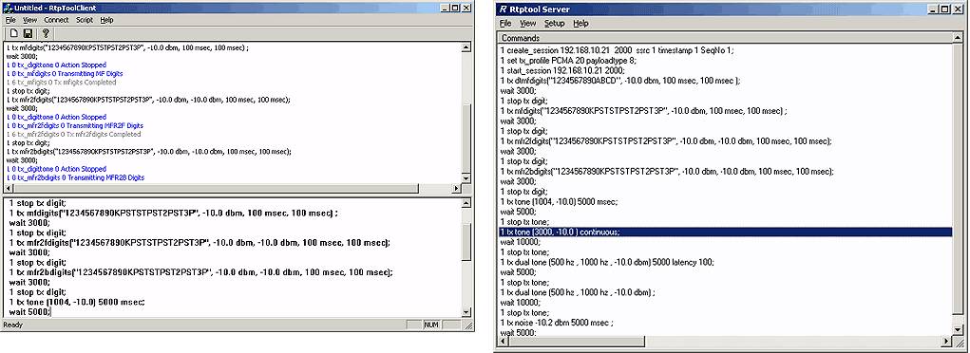Click 'L tx mfr2fdigits' line in client log pane
The height and width of the screenshot is (353, 970).
tap(148, 100)
